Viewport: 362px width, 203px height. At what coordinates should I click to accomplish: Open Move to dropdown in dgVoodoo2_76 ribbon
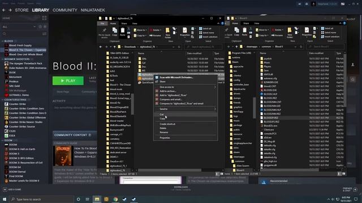tap(140, 30)
